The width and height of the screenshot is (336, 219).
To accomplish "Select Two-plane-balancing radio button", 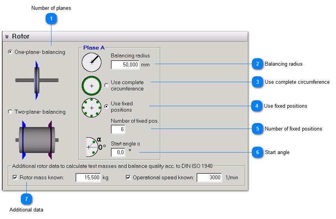I will [x=10, y=112].
